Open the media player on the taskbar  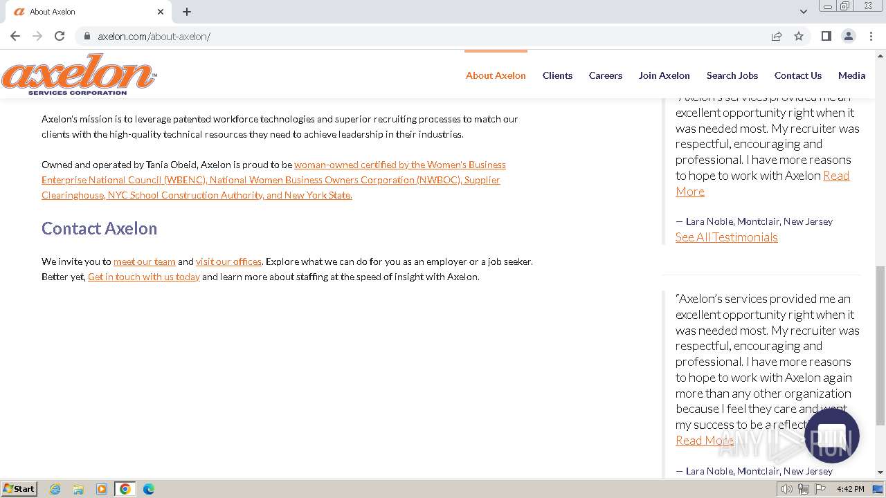(x=102, y=489)
